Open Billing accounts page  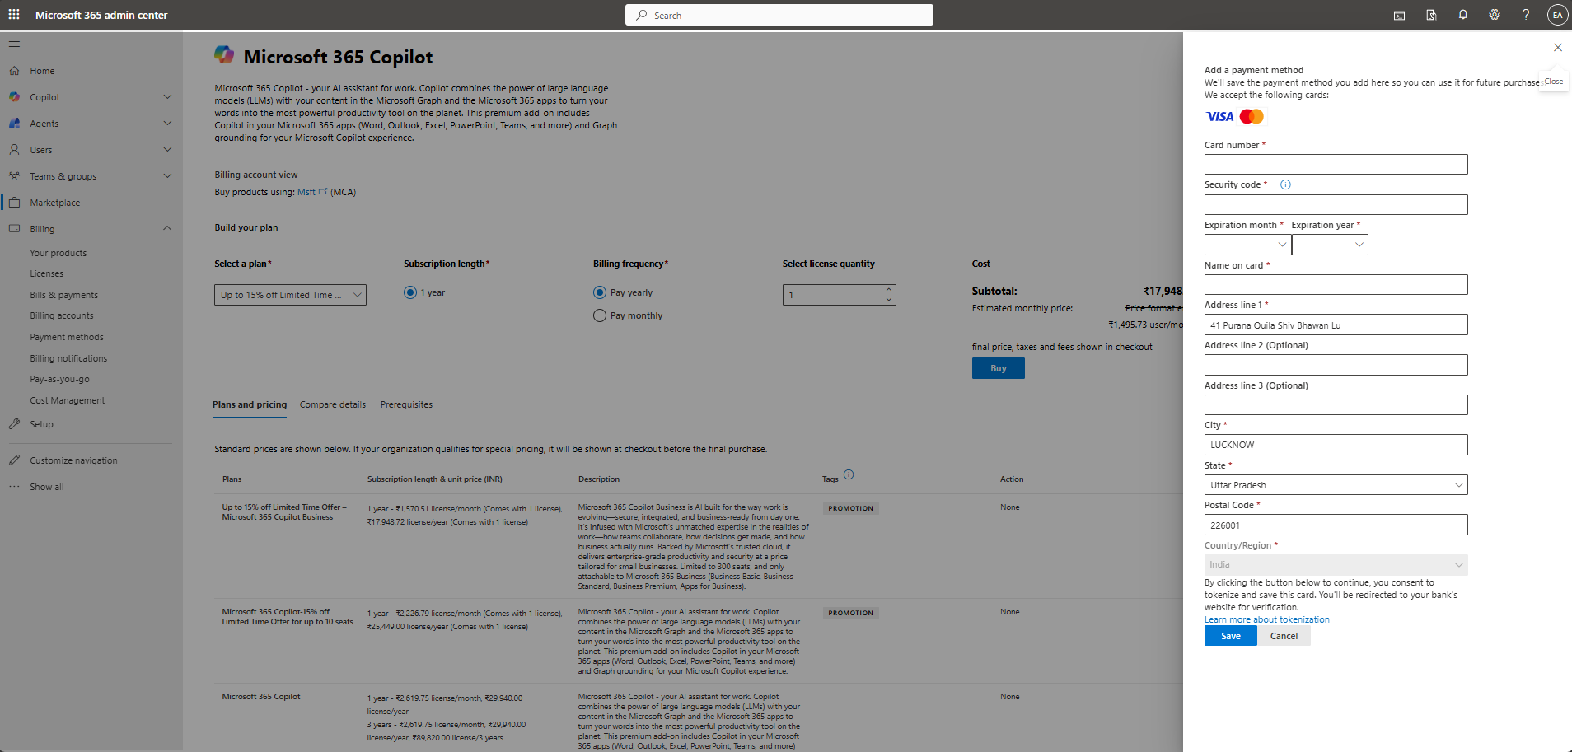pyautogui.click(x=62, y=315)
